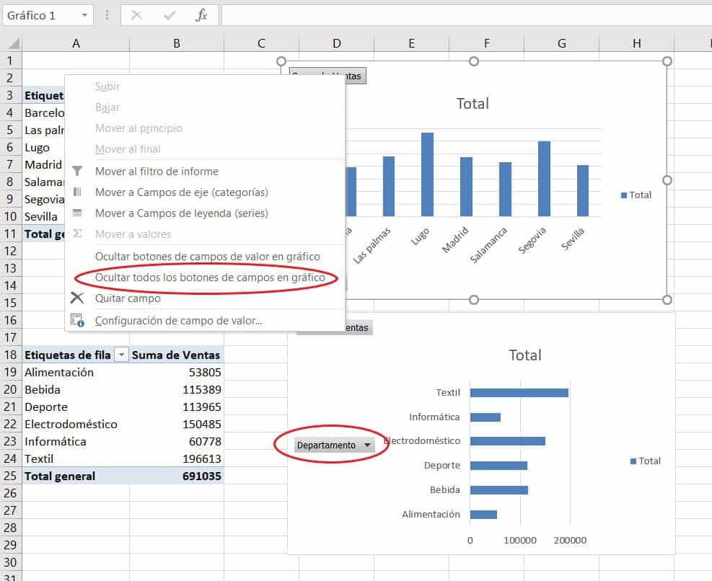This screenshot has width=712, height=581.
Task: Select the cell with value 196613
Action: pos(176,458)
